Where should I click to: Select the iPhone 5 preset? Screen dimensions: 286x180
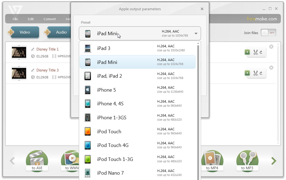138,90
